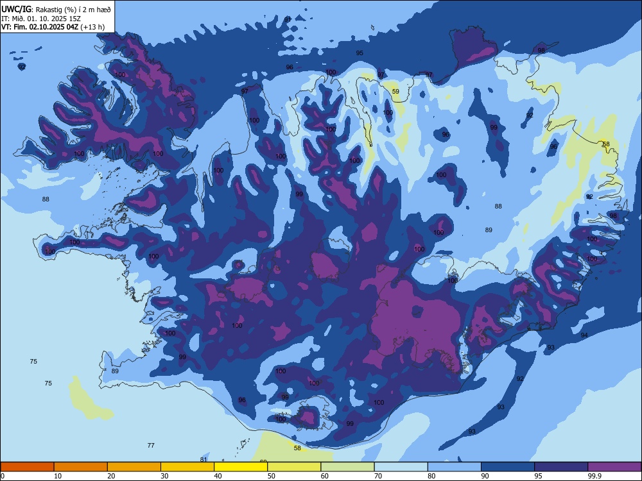Click the 'IT: Mið. 01. 10. 2025 15Z' line

coord(41,19)
